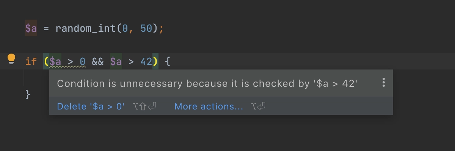Click the opening curly brace after condition
Screen dimensions: 455x151
click(168, 61)
